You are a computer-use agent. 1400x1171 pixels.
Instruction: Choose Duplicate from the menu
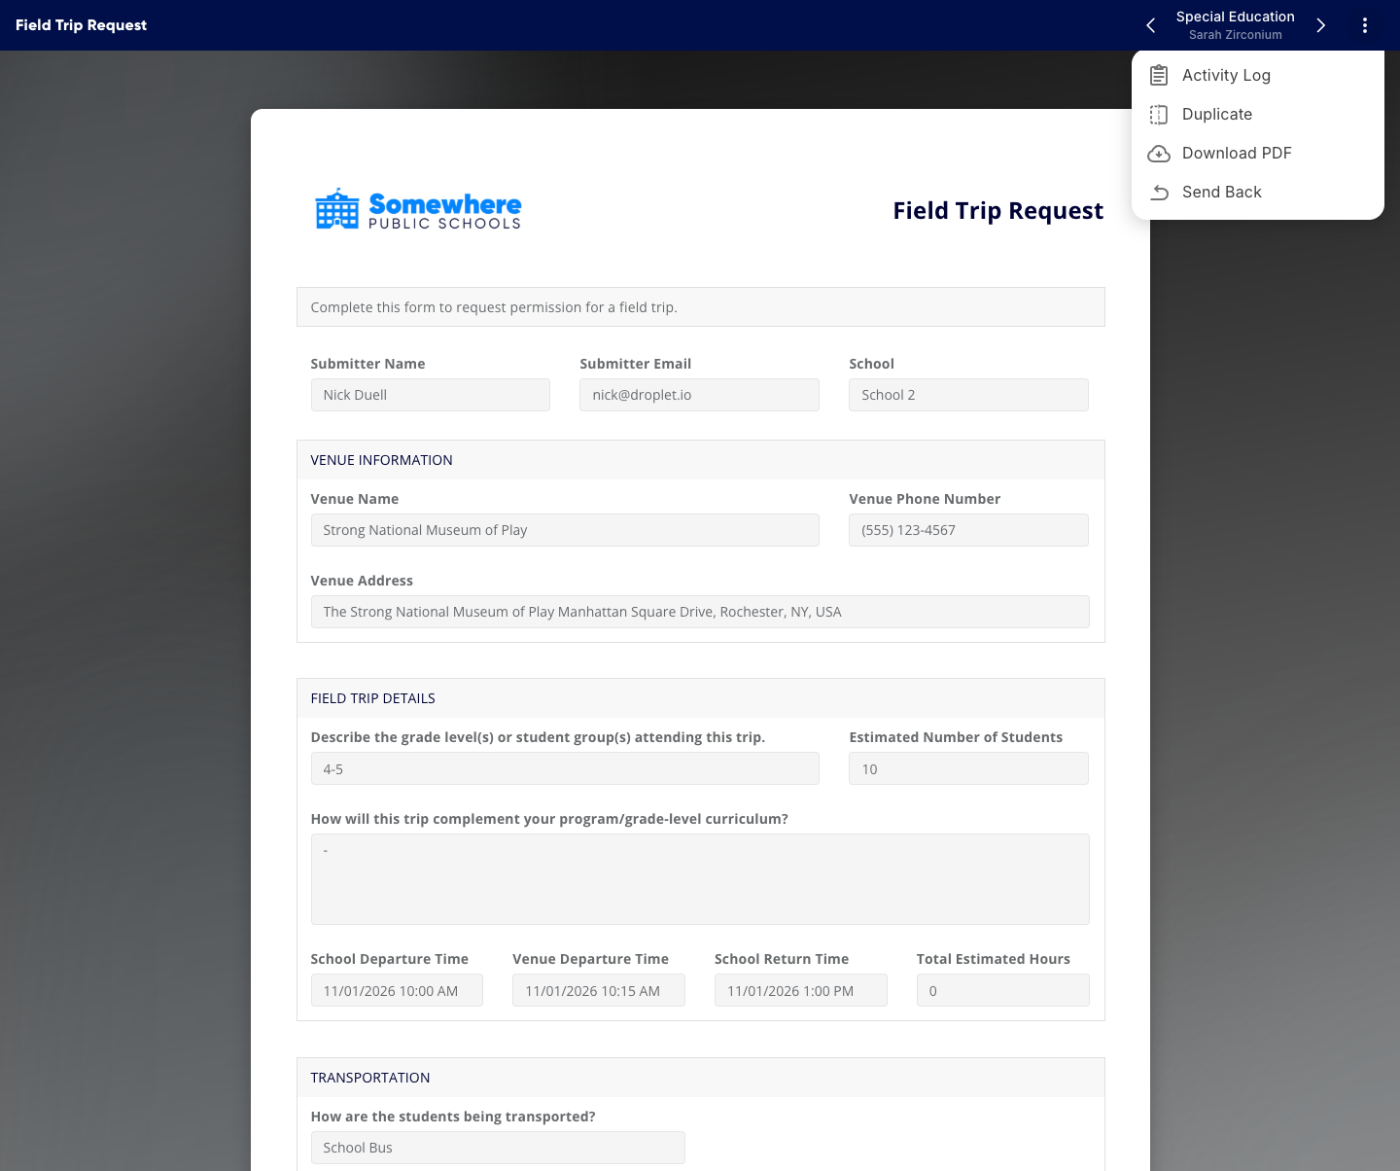tap(1257, 114)
